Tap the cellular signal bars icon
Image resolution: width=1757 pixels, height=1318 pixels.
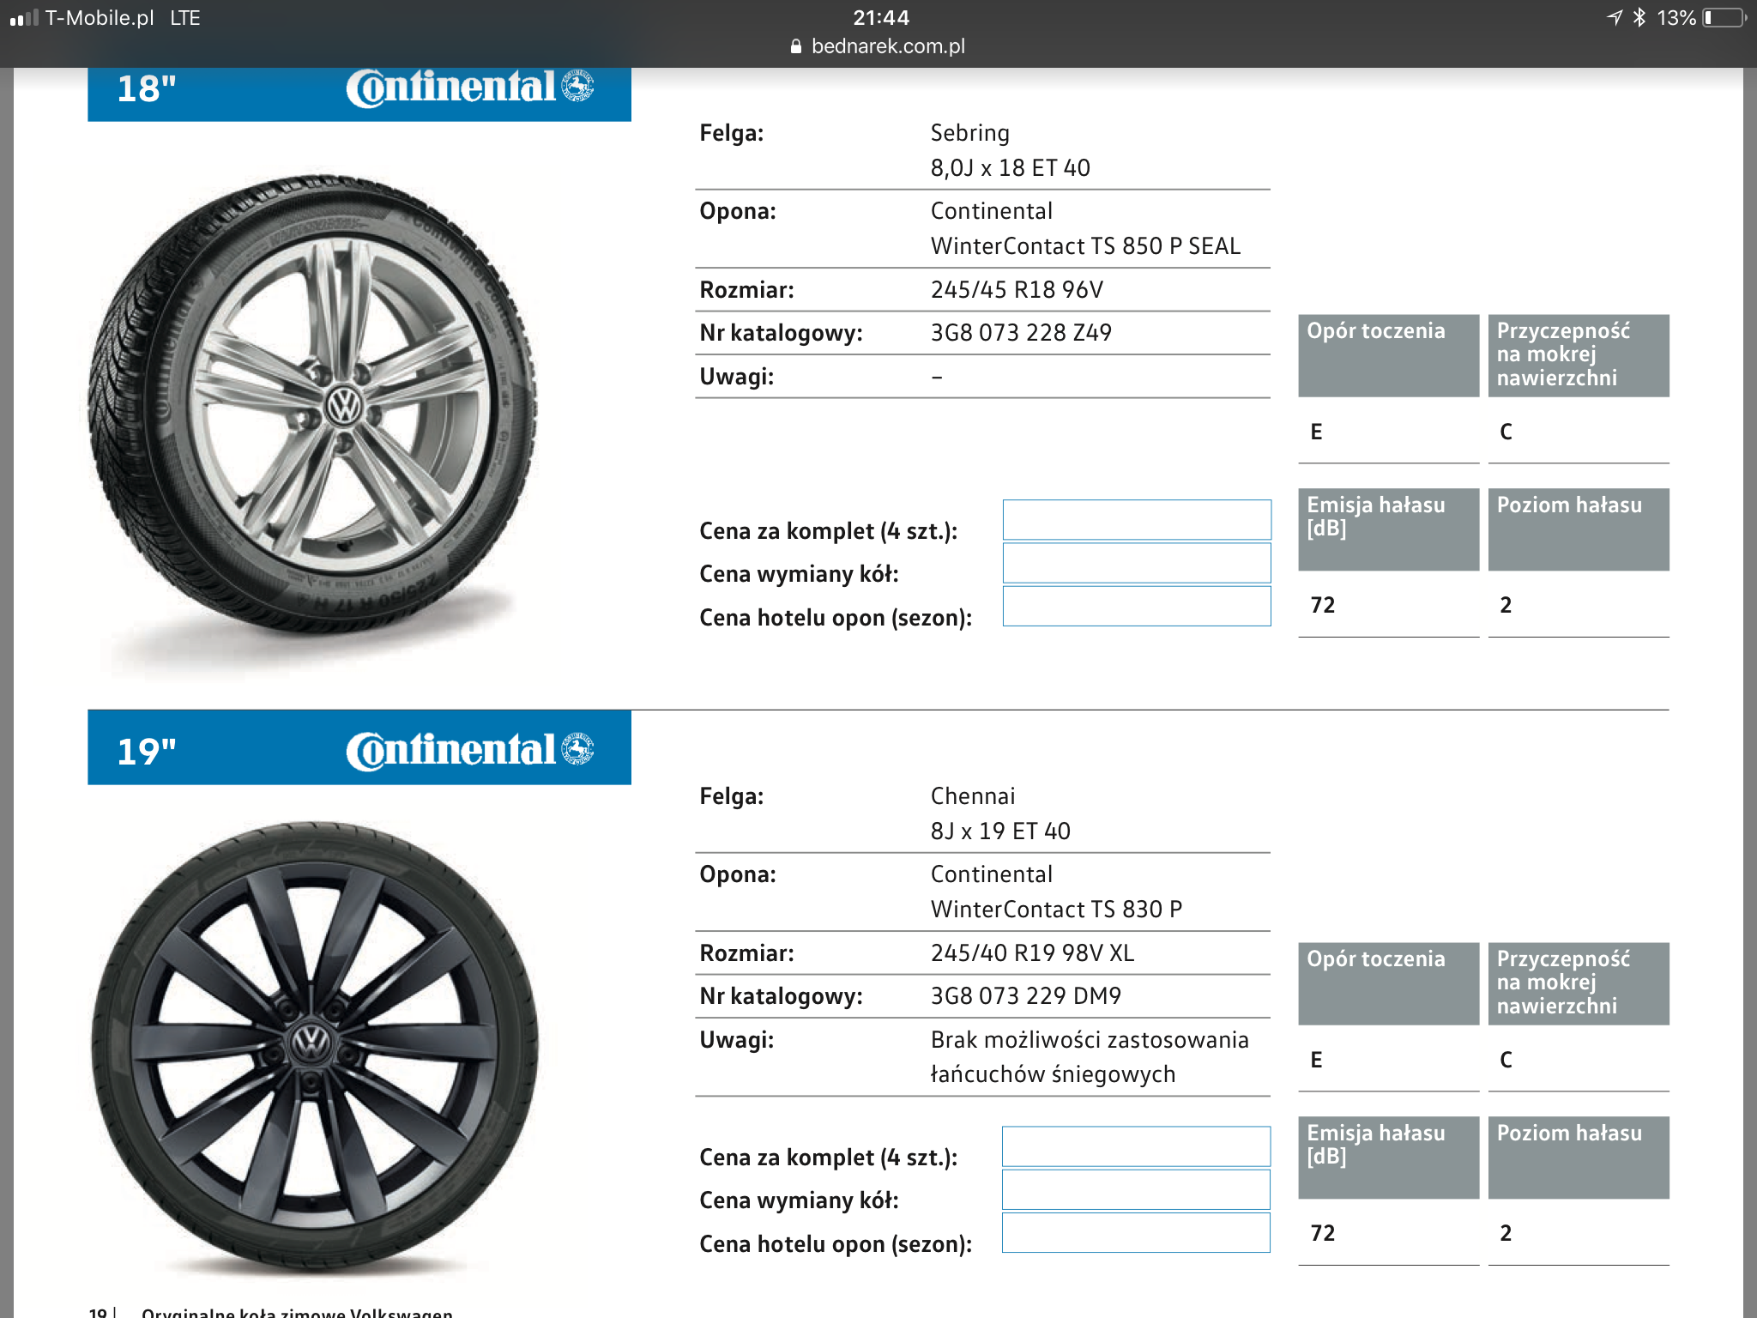pyautogui.click(x=24, y=17)
